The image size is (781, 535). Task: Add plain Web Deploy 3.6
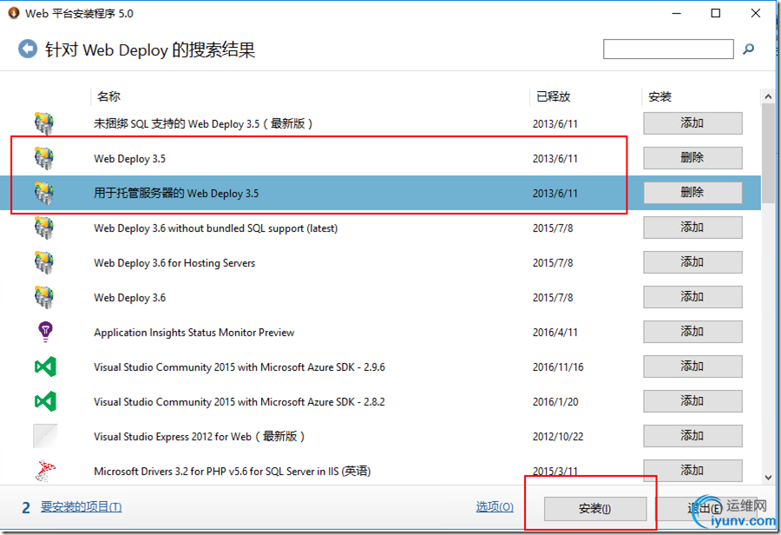(692, 297)
